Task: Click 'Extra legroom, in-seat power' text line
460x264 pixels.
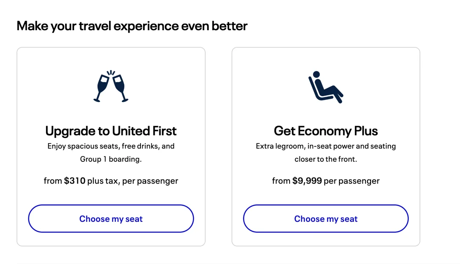Action: click(x=325, y=146)
